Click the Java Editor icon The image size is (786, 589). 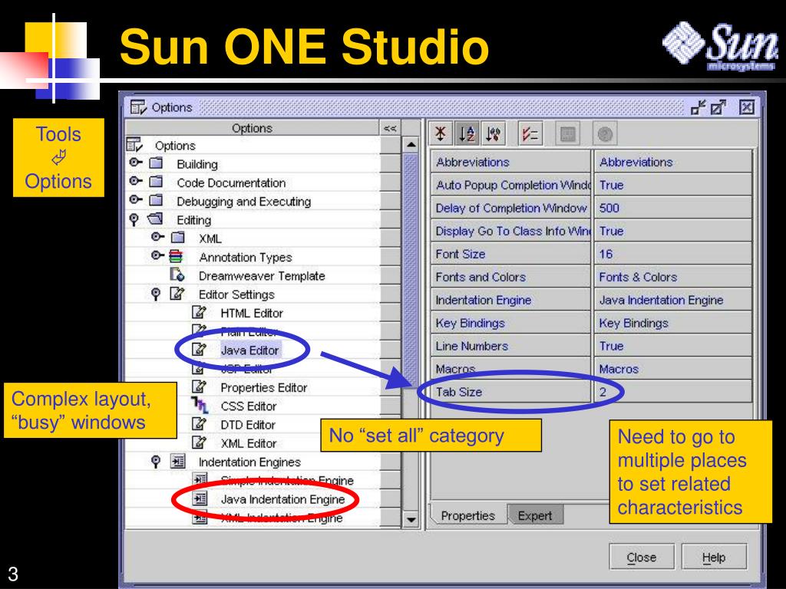click(200, 349)
